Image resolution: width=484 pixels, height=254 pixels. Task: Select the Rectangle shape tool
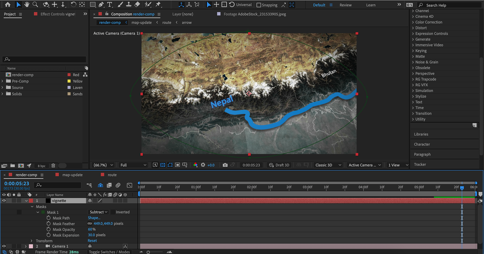coord(93,5)
